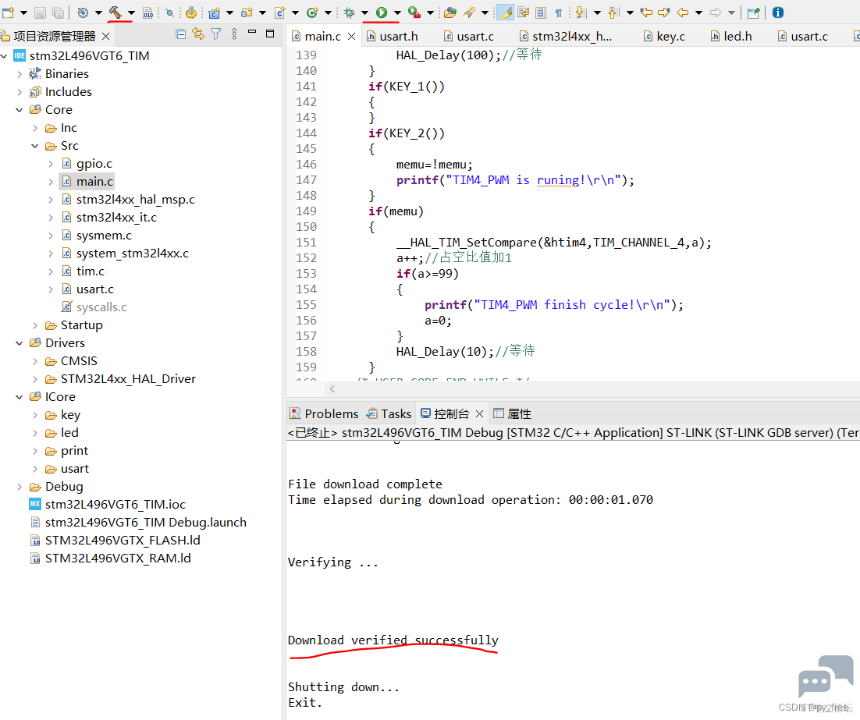
Task: Switch to led.h editor tab
Action: (x=731, y=36)
